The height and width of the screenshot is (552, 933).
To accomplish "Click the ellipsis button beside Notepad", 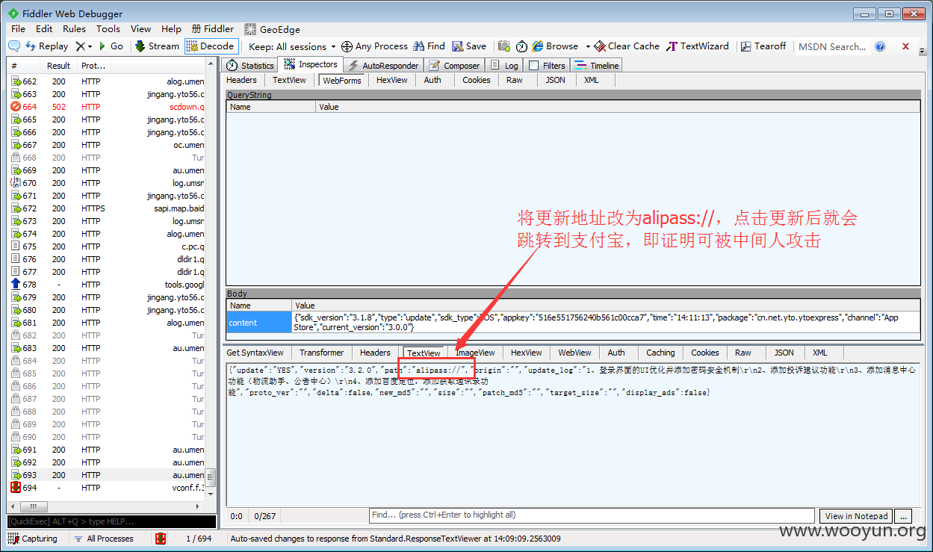I will tap(903, 516).
